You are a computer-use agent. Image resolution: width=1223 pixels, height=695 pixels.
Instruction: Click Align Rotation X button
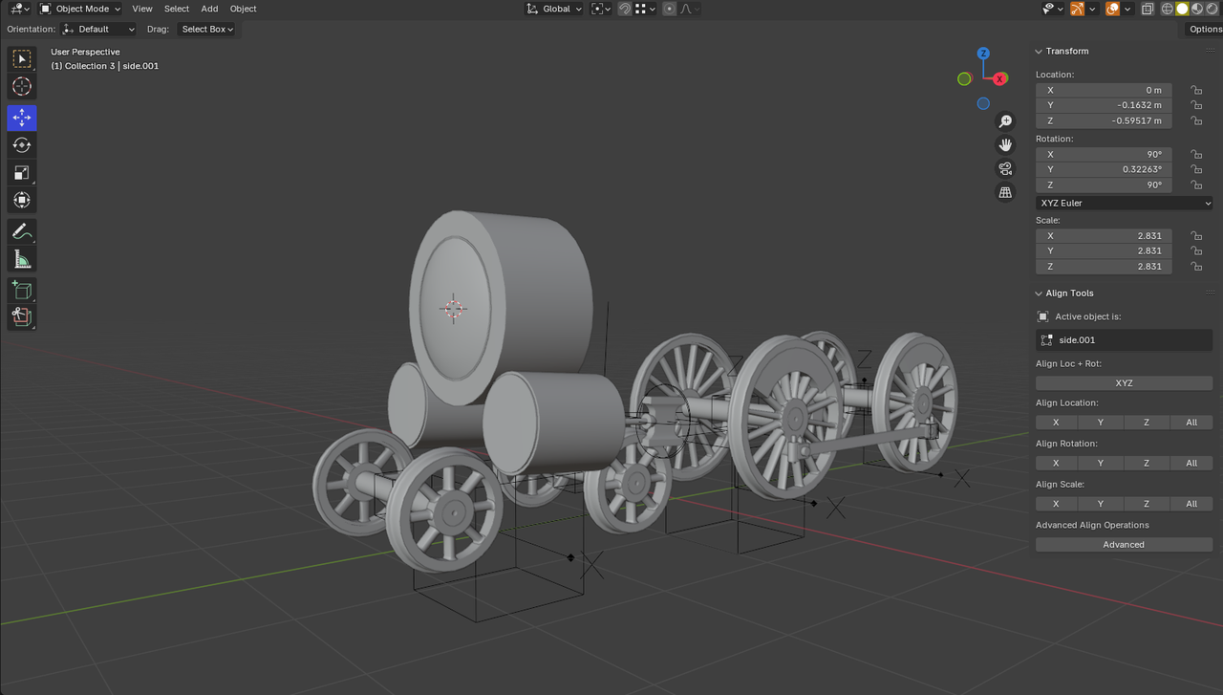[x=1056, y=463]
